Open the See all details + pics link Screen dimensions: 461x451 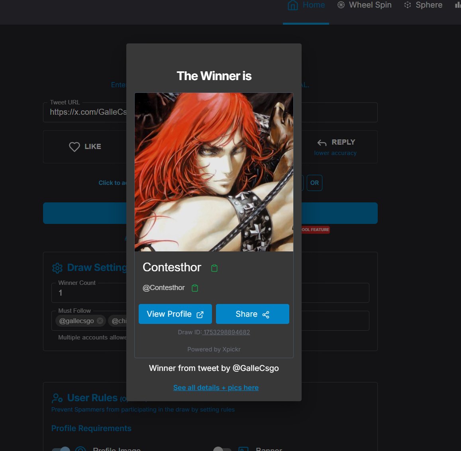[216, 387]
